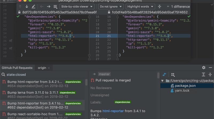Compare next file right arrow
This screenshot has width=214, height=119.
[49, 6]
